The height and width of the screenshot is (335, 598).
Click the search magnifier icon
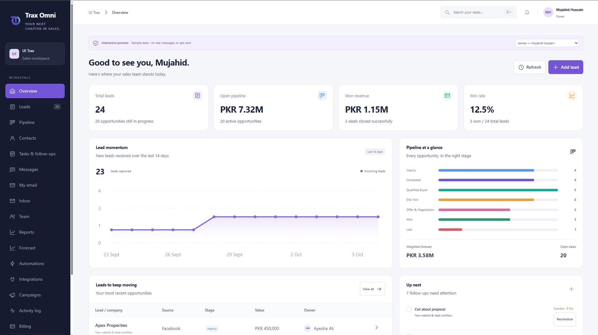[x=447, y=12]
